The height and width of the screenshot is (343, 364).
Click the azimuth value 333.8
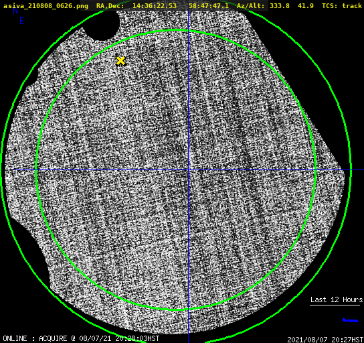280,5
